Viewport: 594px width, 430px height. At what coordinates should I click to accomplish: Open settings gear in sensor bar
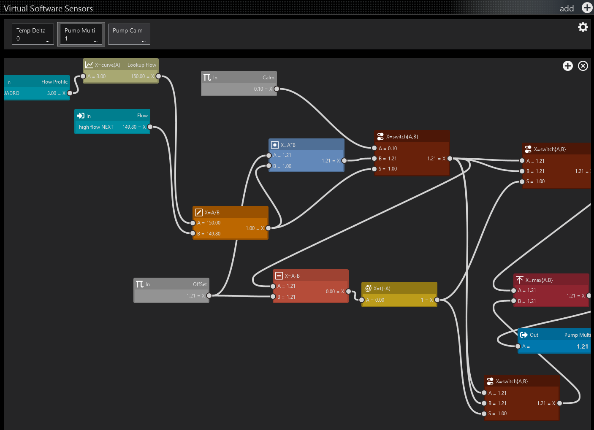click(x=583, y=27)
